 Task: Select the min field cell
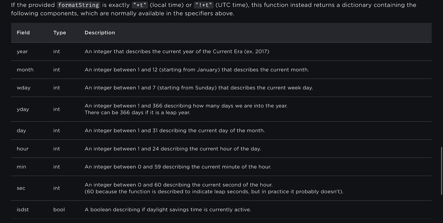click(21, 167)
